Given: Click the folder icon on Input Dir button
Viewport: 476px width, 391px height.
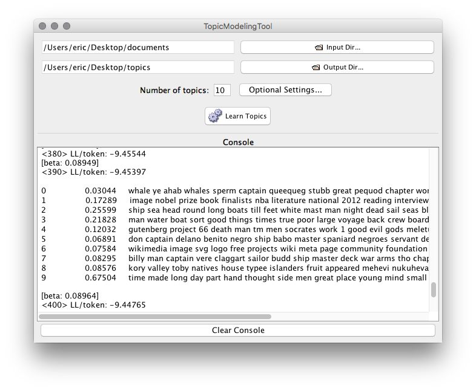Looking at the screenshot, I should [x=319, y=48].
